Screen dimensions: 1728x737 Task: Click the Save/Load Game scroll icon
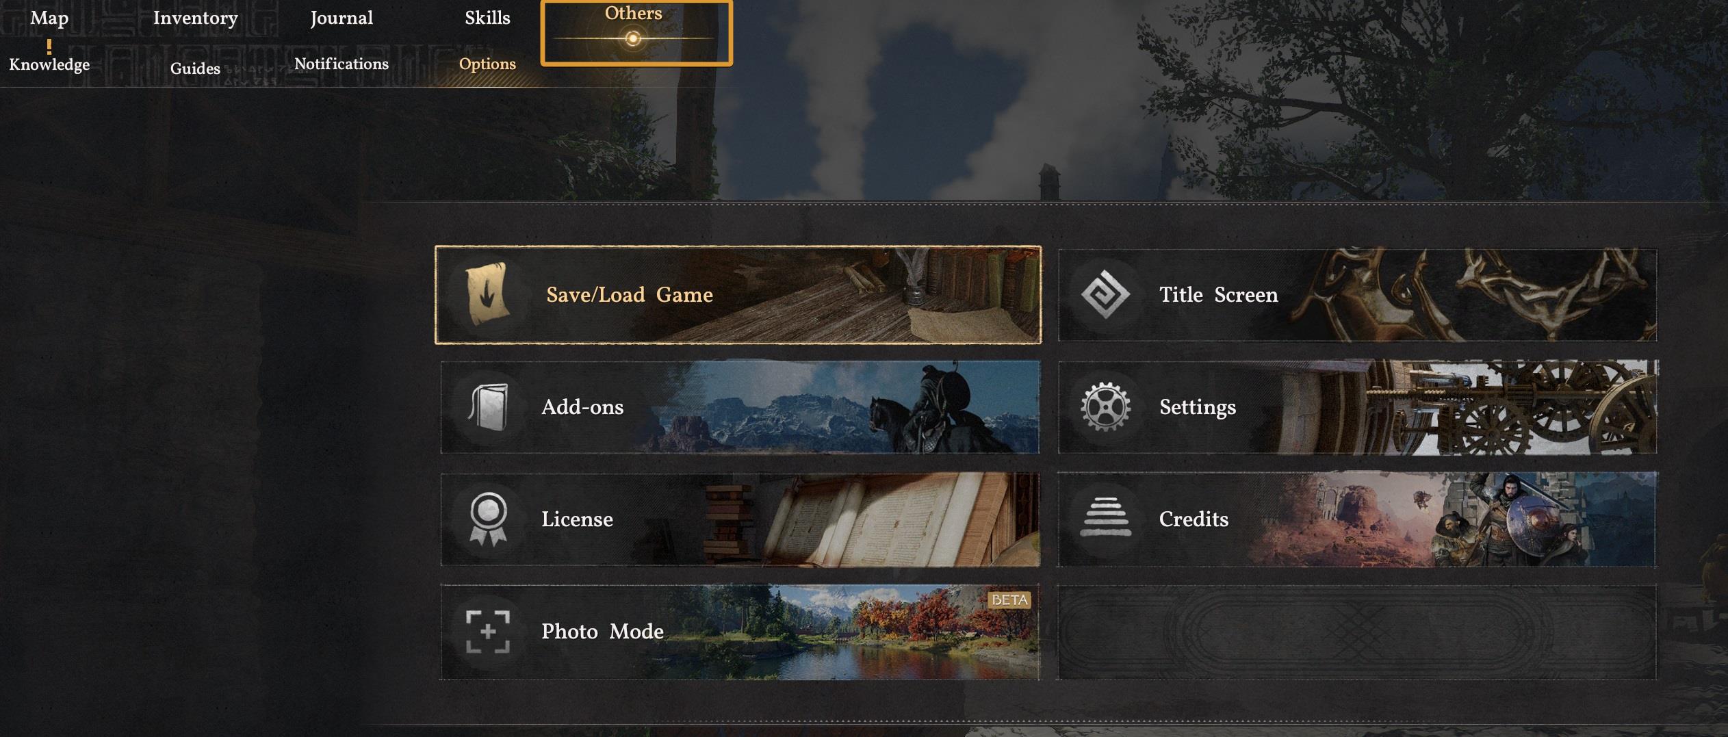(x=488, y=294)
